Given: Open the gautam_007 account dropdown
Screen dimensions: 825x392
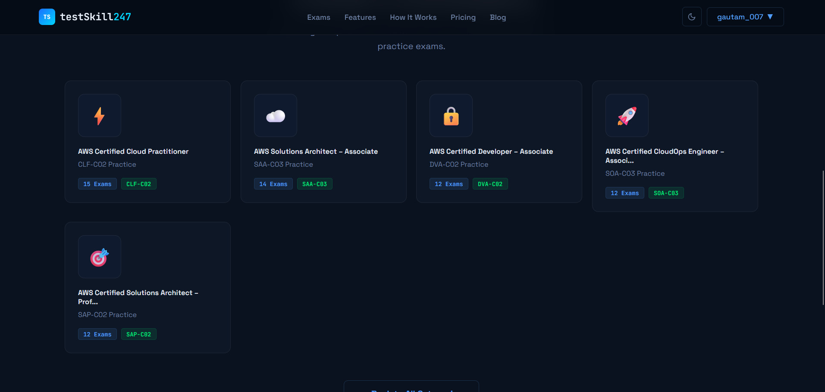Looking at the screenshot, I should pyautogui.click(x=745, y=16).
